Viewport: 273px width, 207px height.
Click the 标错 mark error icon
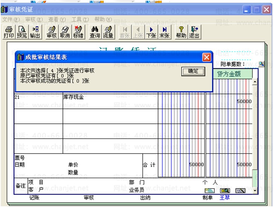click(78, 32)
